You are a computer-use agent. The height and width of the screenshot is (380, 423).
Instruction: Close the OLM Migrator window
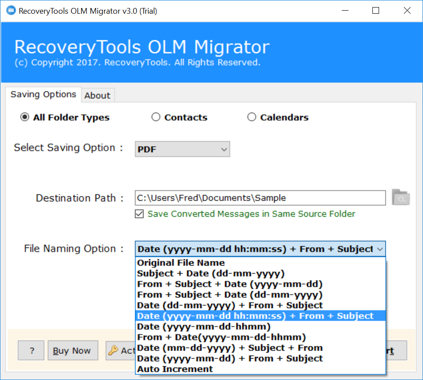point(407,11)
